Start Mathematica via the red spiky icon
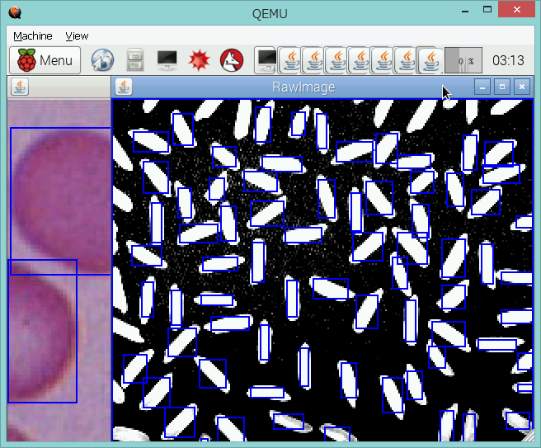The height and width of the screenshot is (448, 541). (x=199, y=60)
